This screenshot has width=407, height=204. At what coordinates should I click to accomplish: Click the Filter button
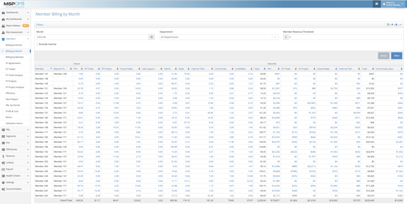pyautogui.click(x=396, y=56)
